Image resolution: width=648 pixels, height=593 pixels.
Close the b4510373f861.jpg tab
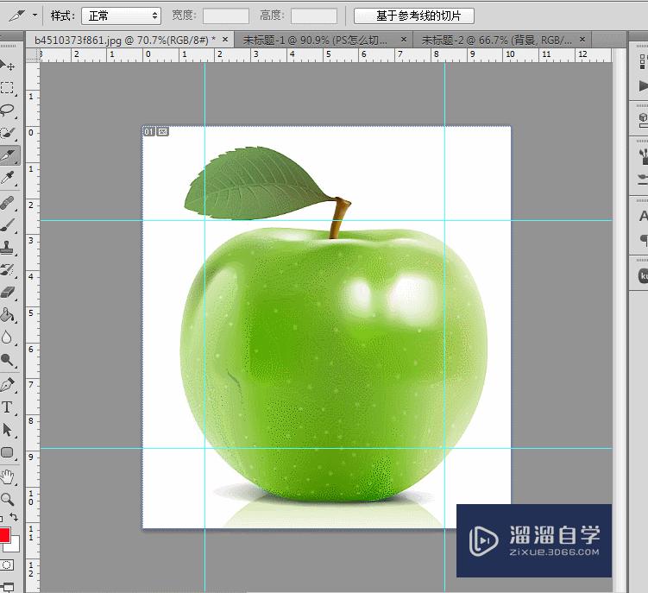click(x=225, y=40)
